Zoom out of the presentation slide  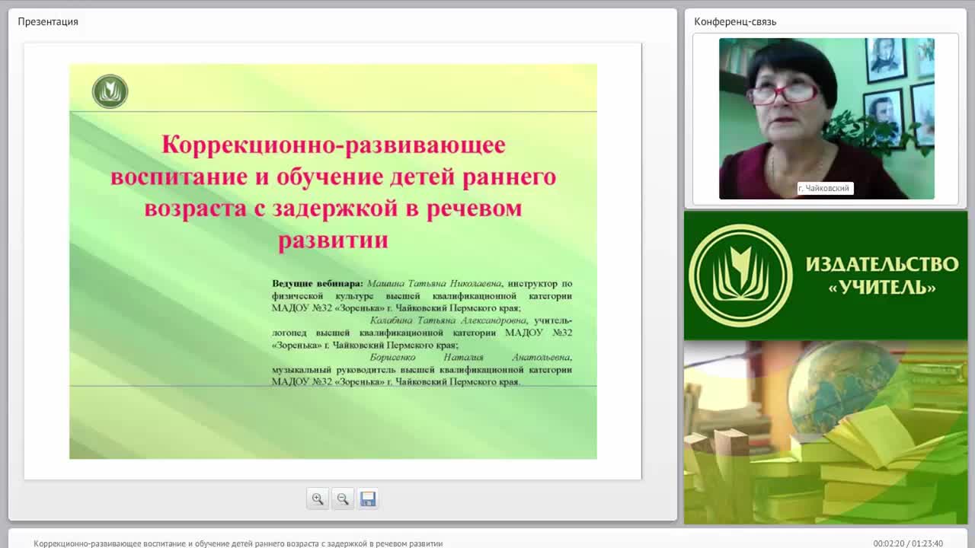click(x=343, y=499)
